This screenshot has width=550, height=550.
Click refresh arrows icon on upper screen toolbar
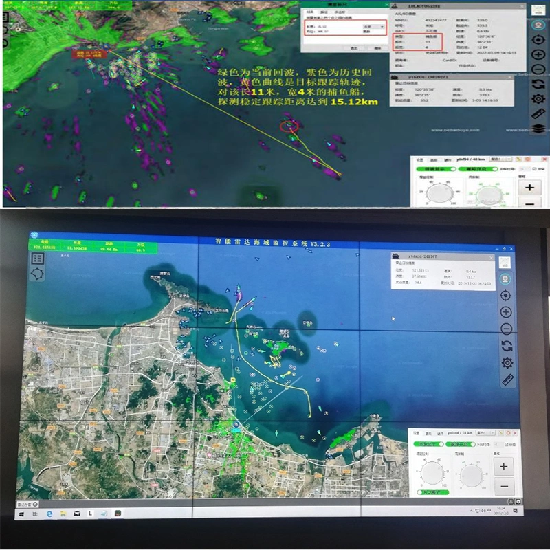(x=538, y=84)
